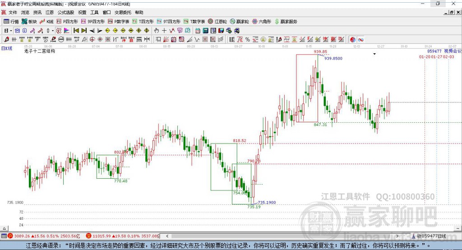Click horizontal scrollbar right arrow
Image resolution: width=462 pixels, height=250 pixels.
tap(397, 236)
